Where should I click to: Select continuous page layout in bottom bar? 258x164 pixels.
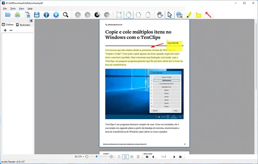pyautogui.click(x=125, y=157)
